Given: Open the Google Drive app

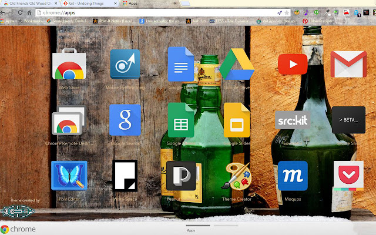Looking at the screenshot, I should click(x=237, y=64).
